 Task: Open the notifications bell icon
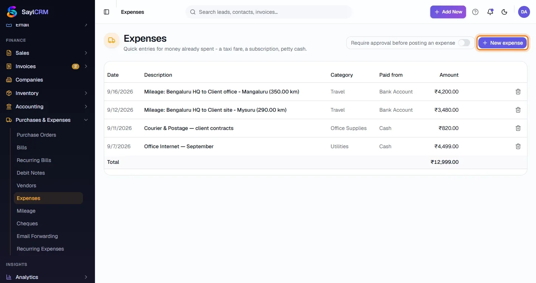(490, 12)
